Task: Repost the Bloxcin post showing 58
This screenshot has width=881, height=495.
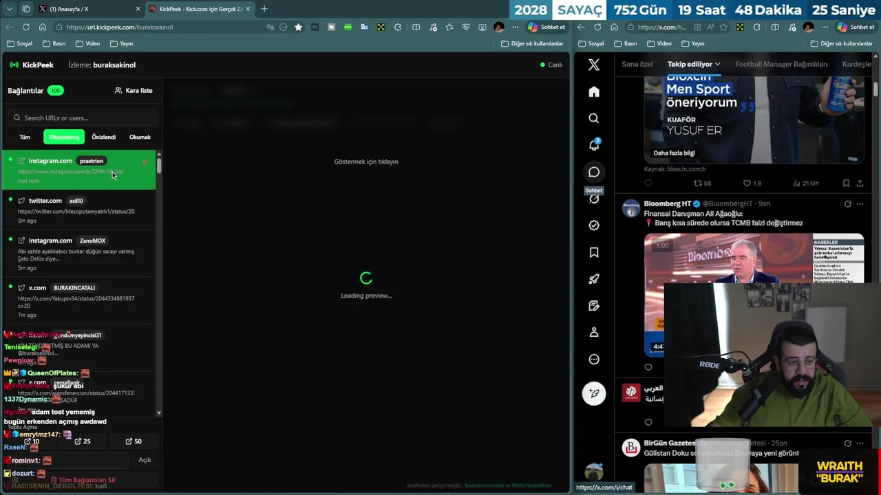Action: pos(702,184)
